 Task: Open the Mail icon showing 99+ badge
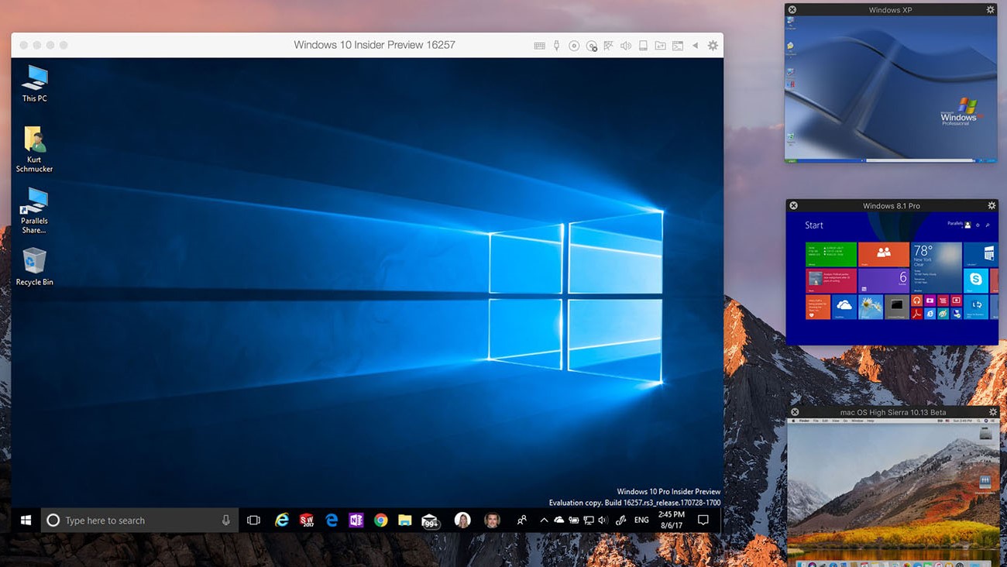(x=431, y=521)
